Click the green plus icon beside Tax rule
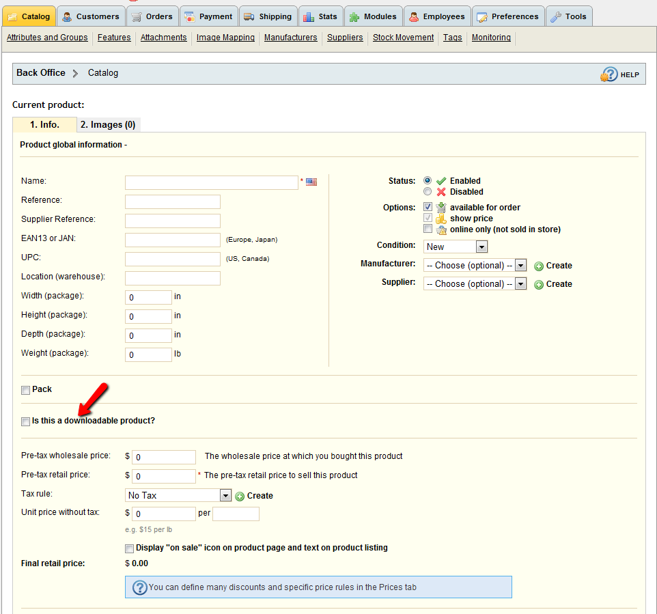The height and width of the screenshot is (614, 657). pos(240,496)
